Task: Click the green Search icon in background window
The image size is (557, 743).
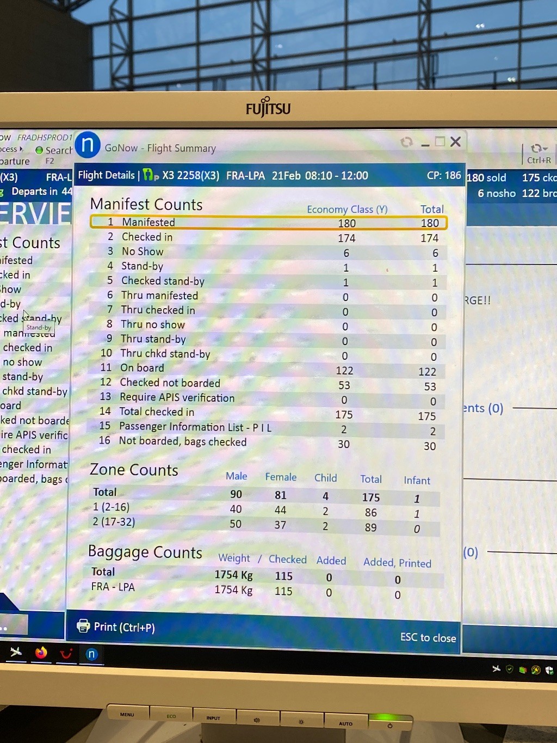Action: coord(39,150)
